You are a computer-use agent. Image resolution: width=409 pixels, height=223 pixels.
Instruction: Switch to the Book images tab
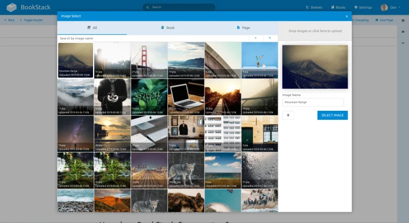point(168,28)
